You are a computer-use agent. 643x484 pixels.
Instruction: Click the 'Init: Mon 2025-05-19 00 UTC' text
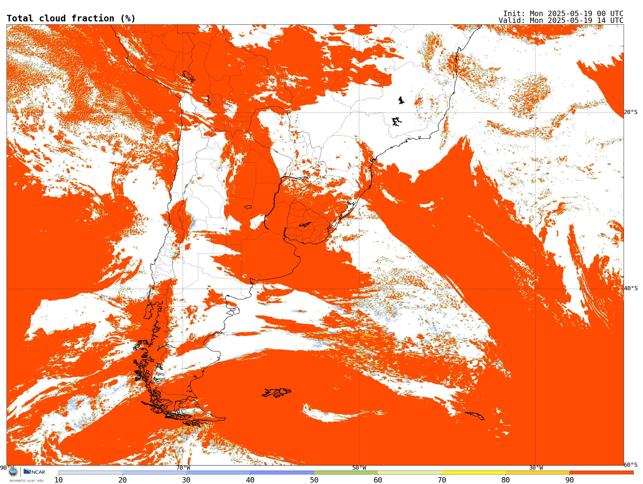click(563, 14)
